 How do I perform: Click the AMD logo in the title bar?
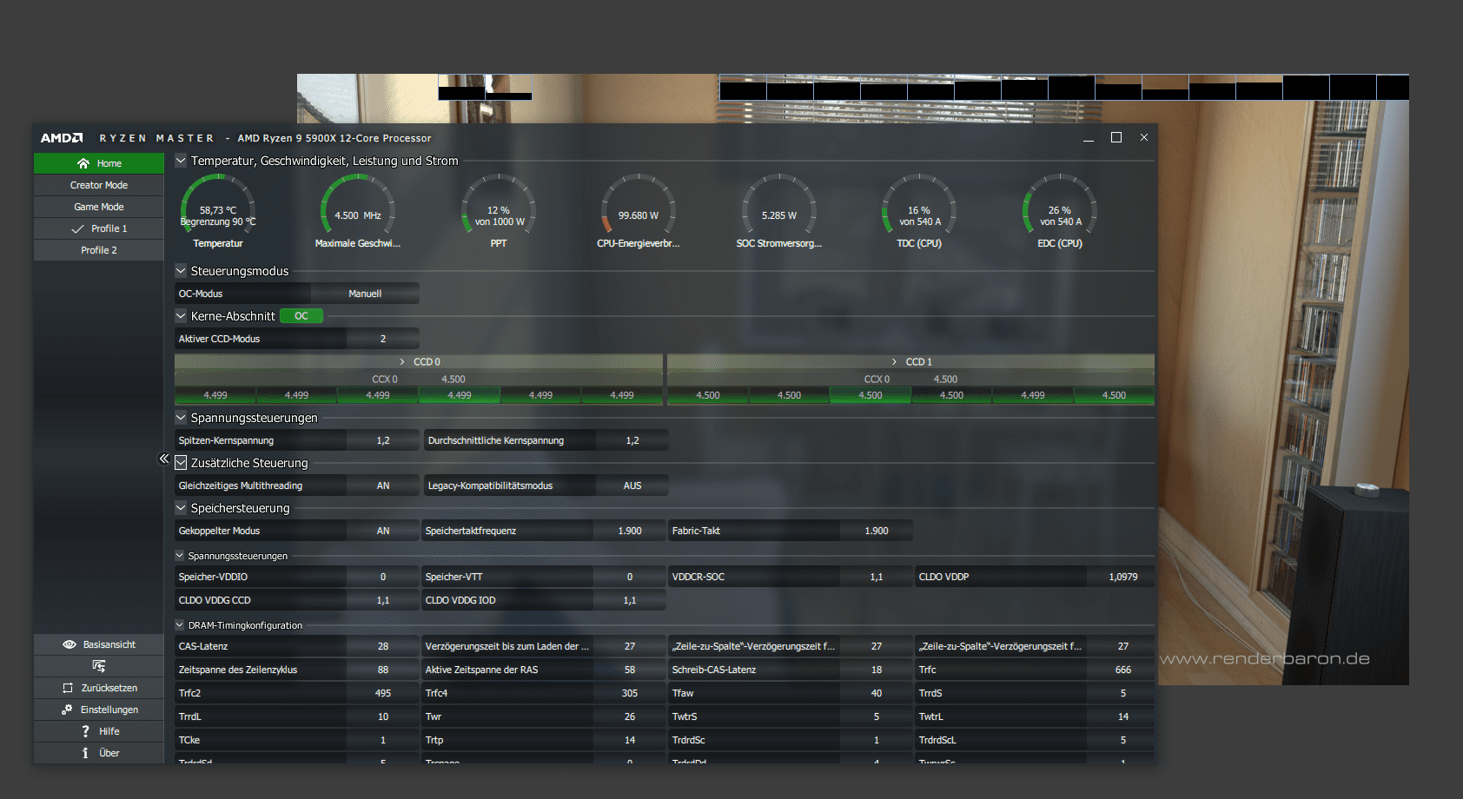tap(62, 138)
